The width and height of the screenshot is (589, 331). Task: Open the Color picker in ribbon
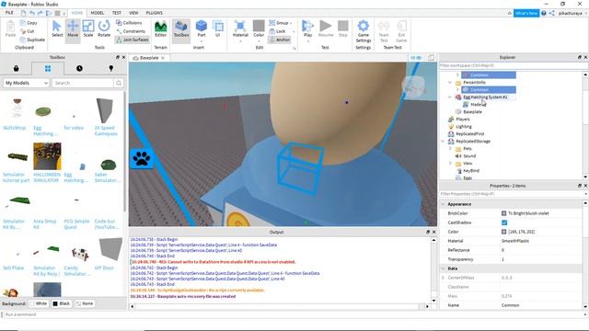pyautogui.click(x=259, y=29)
